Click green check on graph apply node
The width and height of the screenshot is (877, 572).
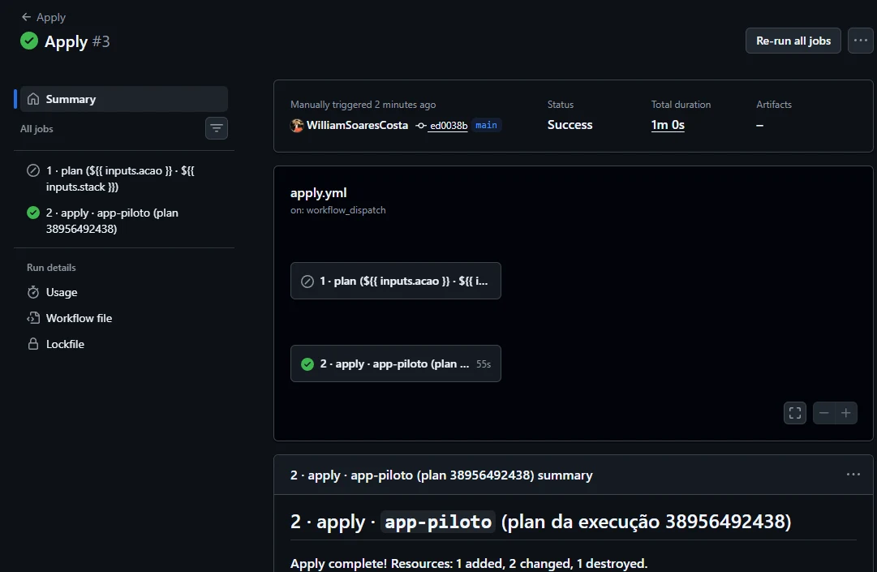tap(307, 364)
